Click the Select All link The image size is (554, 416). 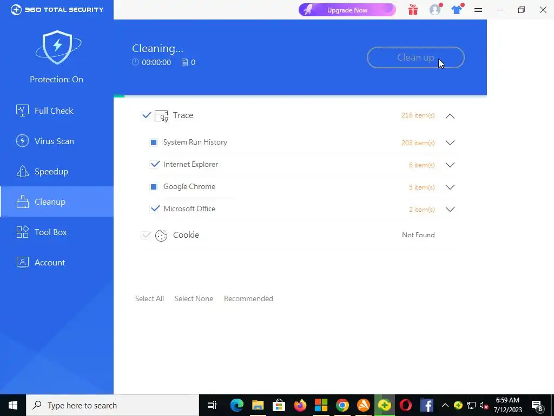coord(149,298)
